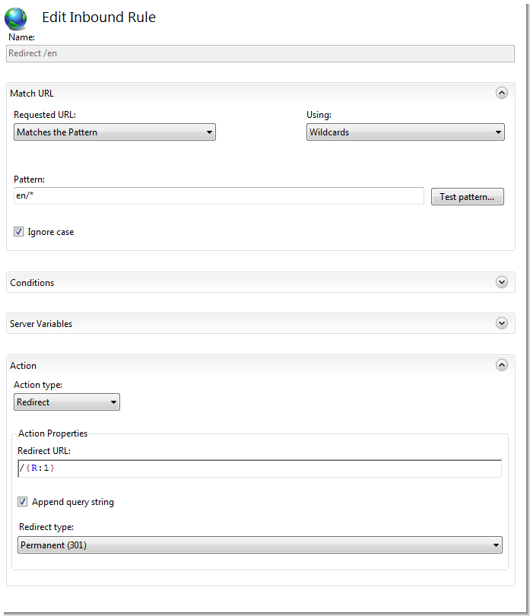Open the Redirect type dropdown
This screenshot has height=616, width=530.
[260, 545]
